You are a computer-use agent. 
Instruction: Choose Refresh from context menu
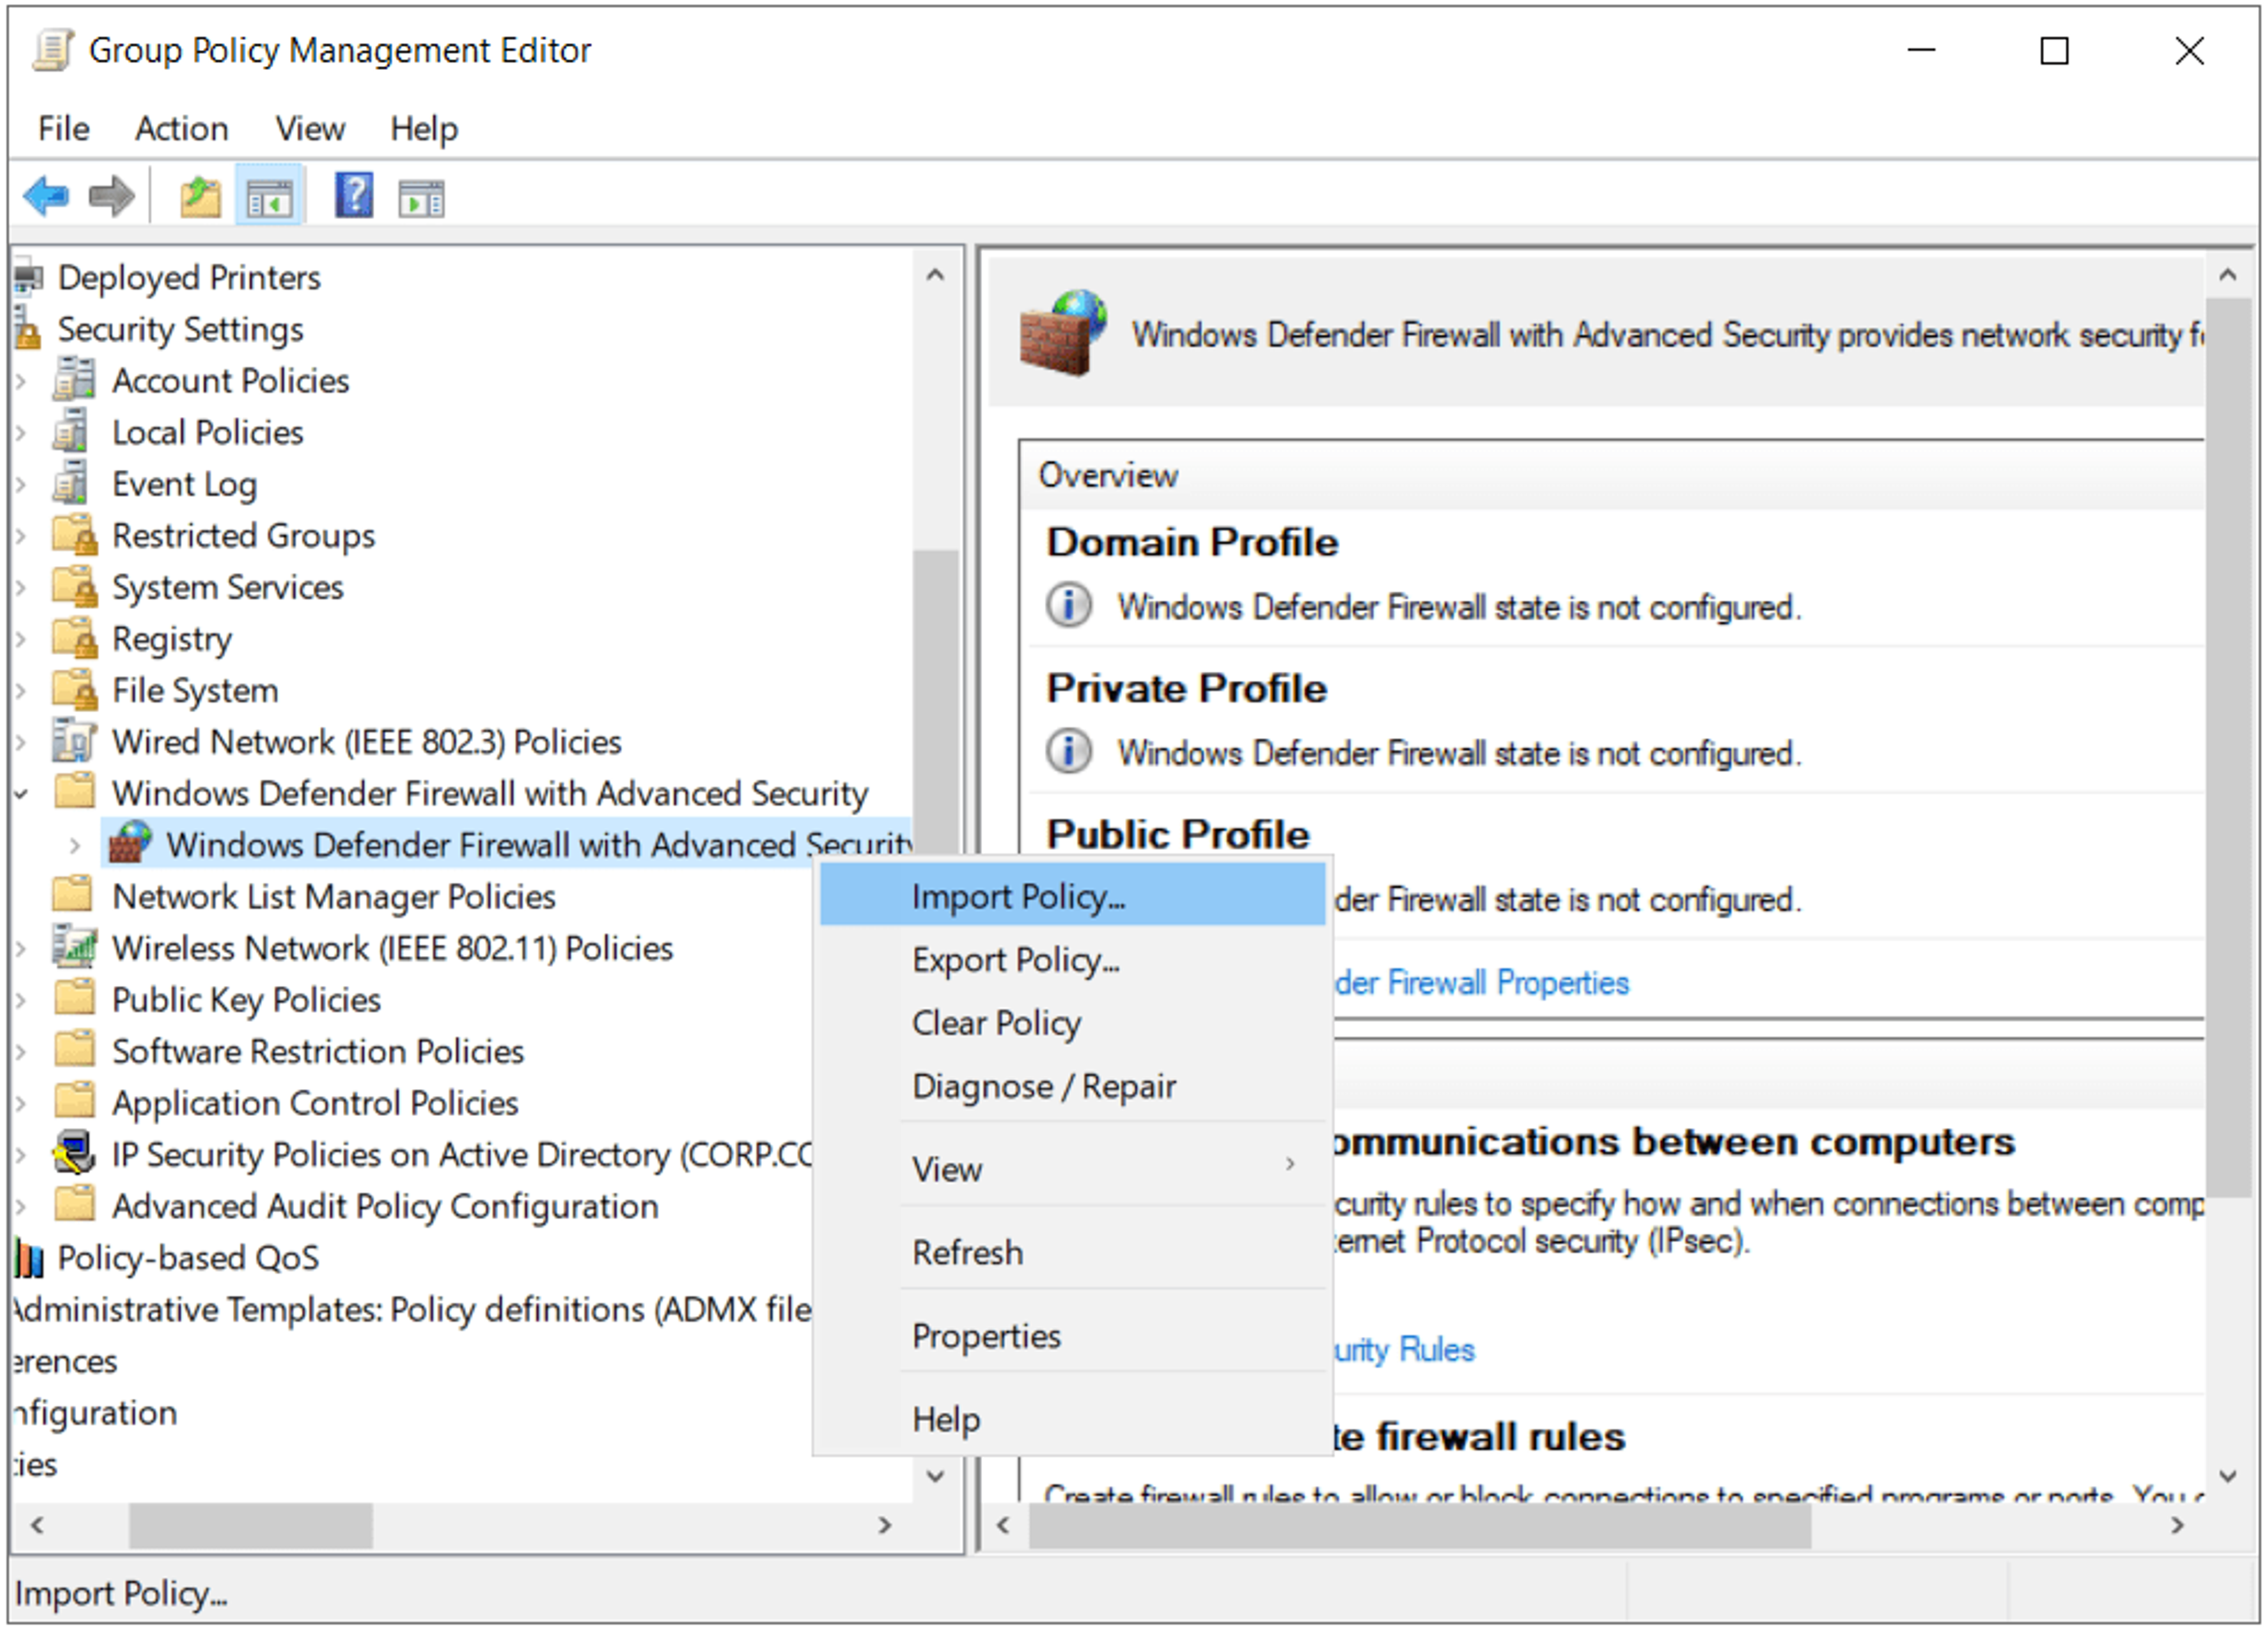1072,1252
